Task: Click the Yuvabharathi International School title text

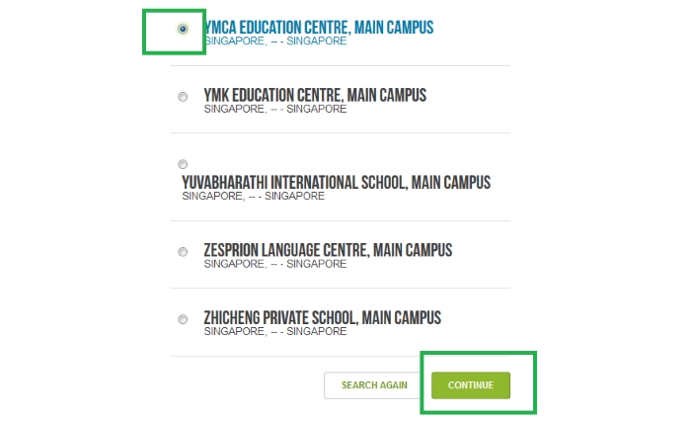Action: [337, 182]
